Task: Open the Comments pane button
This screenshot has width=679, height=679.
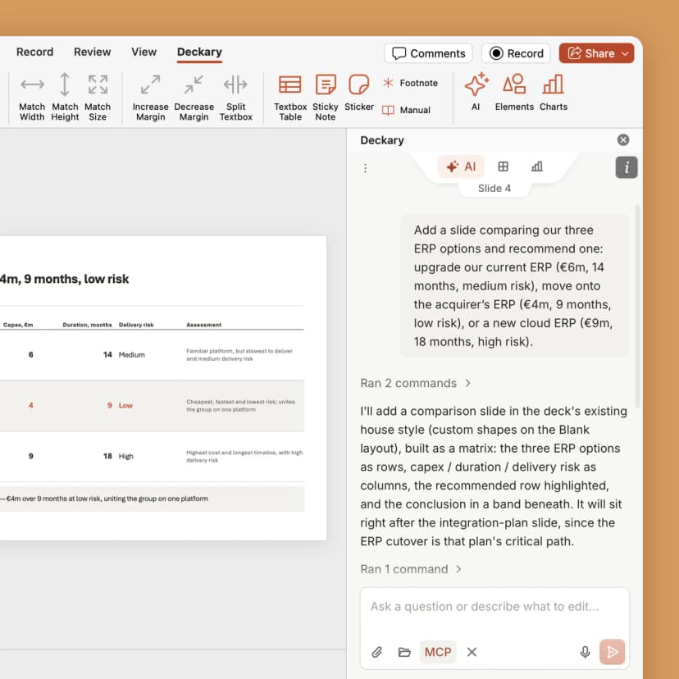Action: 428,53
